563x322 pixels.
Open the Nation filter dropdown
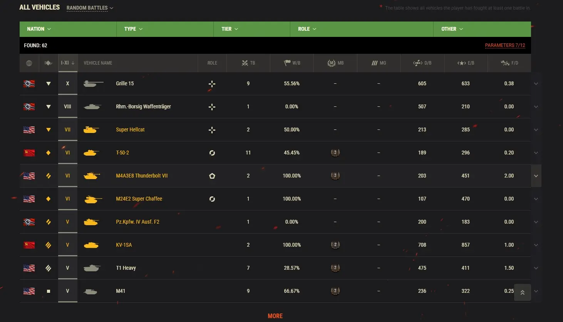39,29
